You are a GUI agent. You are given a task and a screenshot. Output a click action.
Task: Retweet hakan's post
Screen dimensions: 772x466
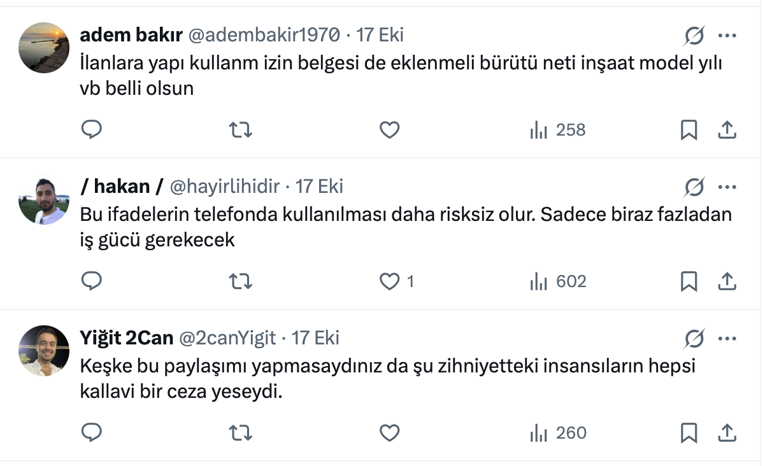pos(240,281)
